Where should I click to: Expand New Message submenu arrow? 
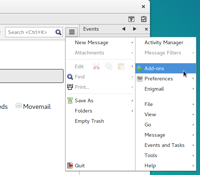(x=132, y=42)
